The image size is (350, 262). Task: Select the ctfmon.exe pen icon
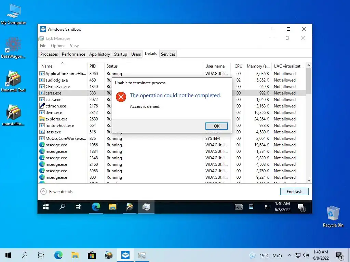pyautogui.click(x=42, y=106)
